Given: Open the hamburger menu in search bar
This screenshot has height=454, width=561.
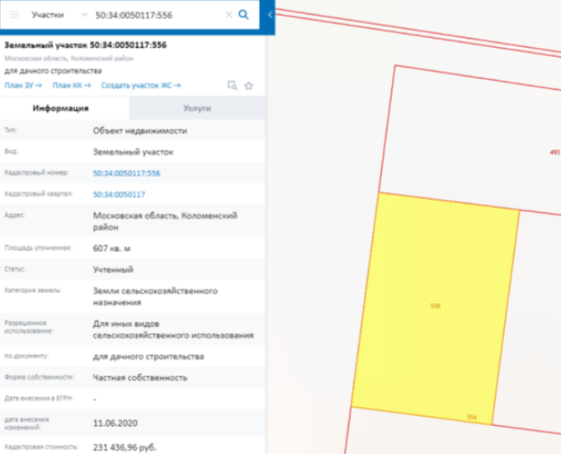Looking at the screenshot, I should pos(14,15).
